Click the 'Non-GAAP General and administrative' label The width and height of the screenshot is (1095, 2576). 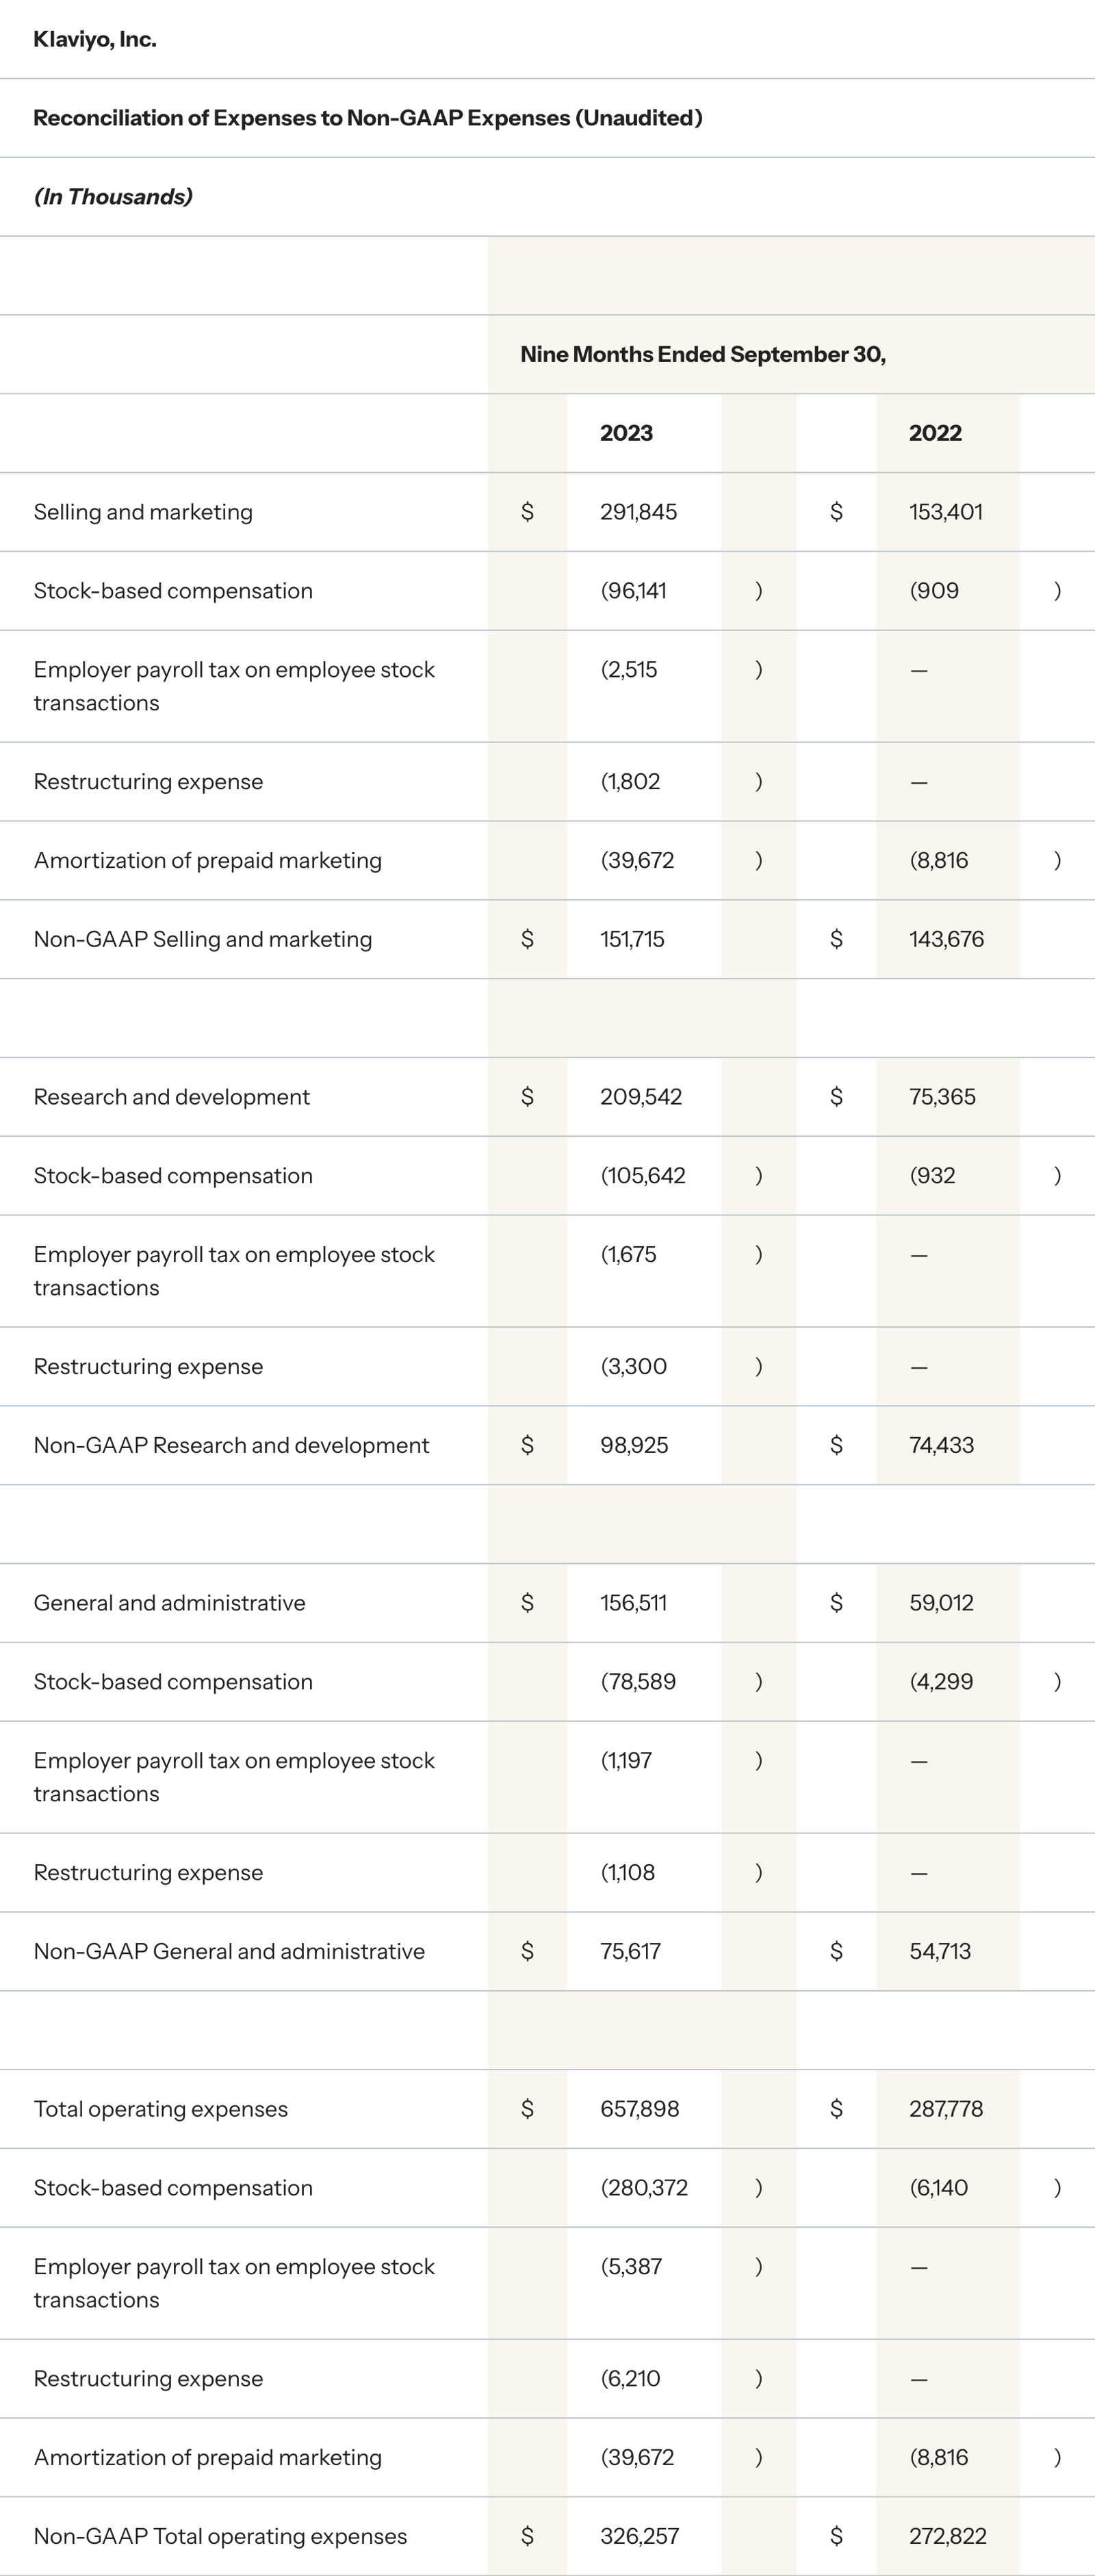229,1951
